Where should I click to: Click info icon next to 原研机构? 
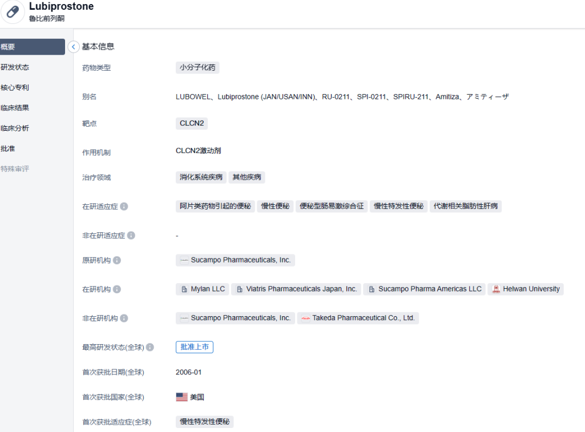(117, 260)
